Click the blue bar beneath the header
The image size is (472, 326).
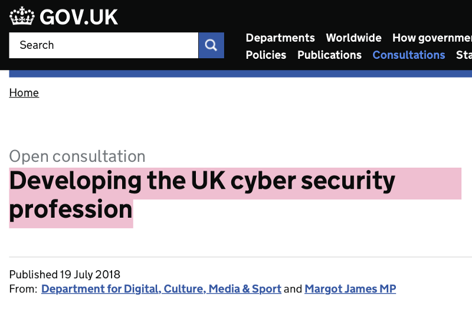point(241,74)
